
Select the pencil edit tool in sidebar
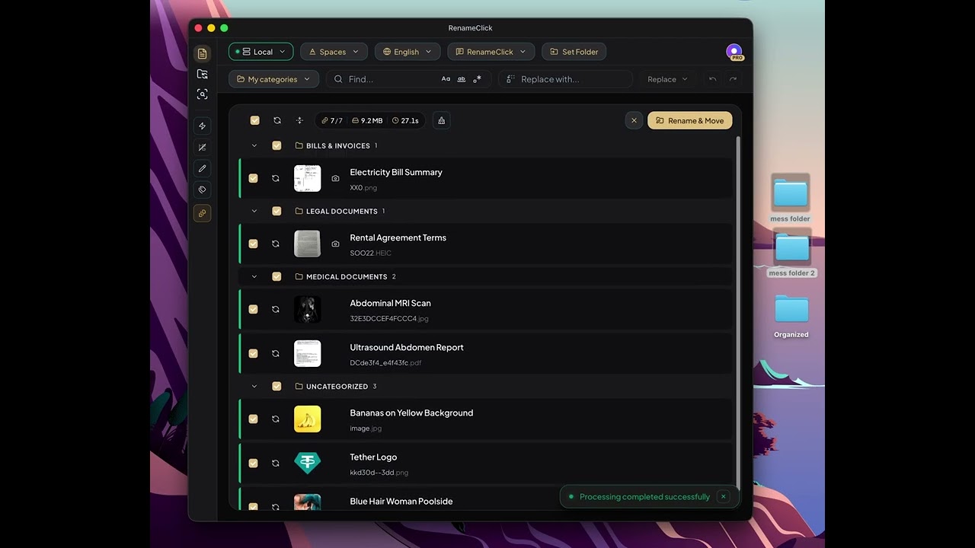click(x=202, y=168)
